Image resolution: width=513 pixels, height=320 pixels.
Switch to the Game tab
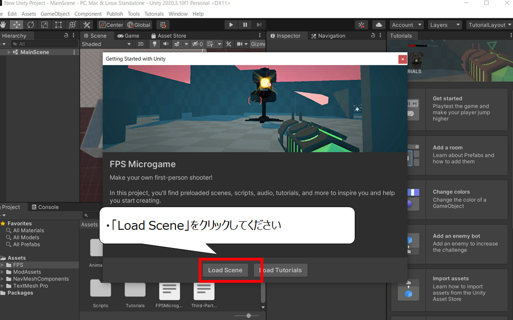tap(128, 36)
